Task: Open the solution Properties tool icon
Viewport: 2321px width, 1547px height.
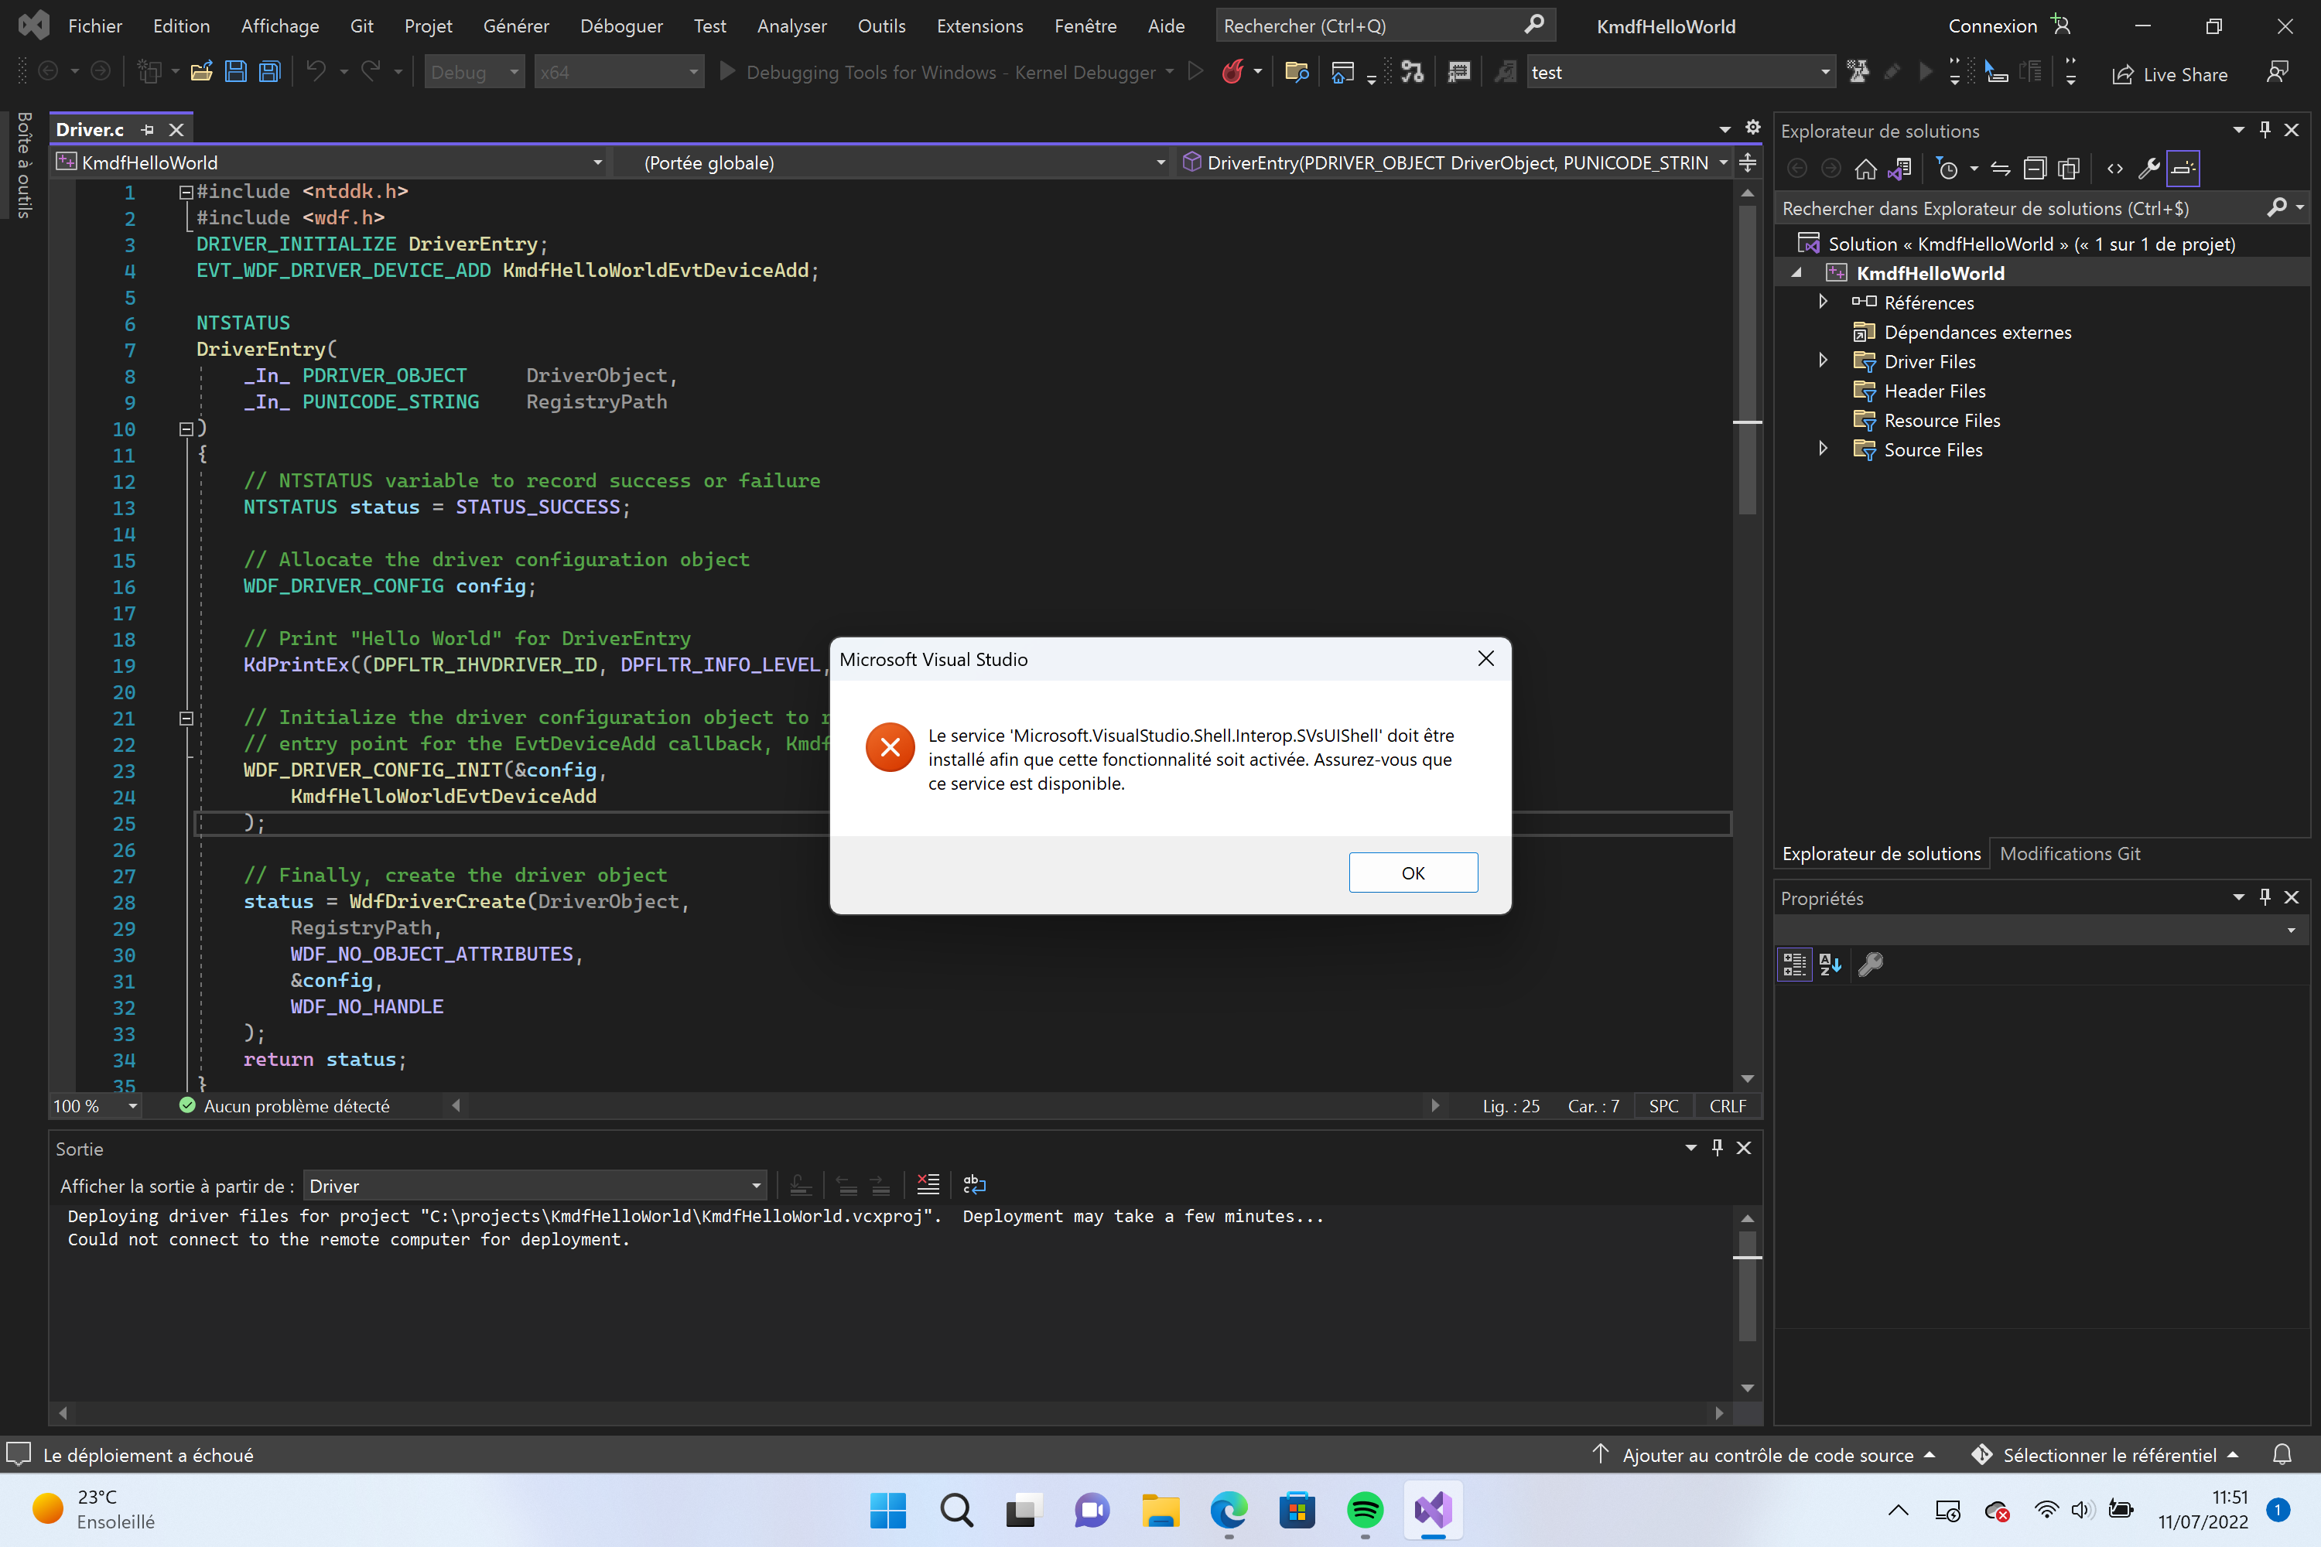Action: (x=2149, y=168)
